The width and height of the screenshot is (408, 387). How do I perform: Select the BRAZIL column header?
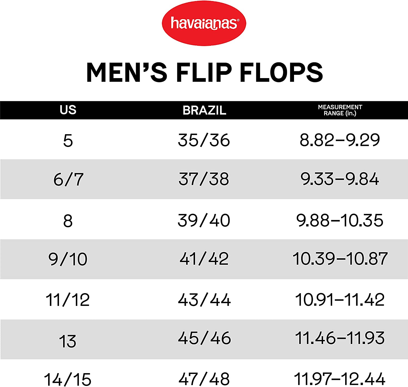point(204,110)
